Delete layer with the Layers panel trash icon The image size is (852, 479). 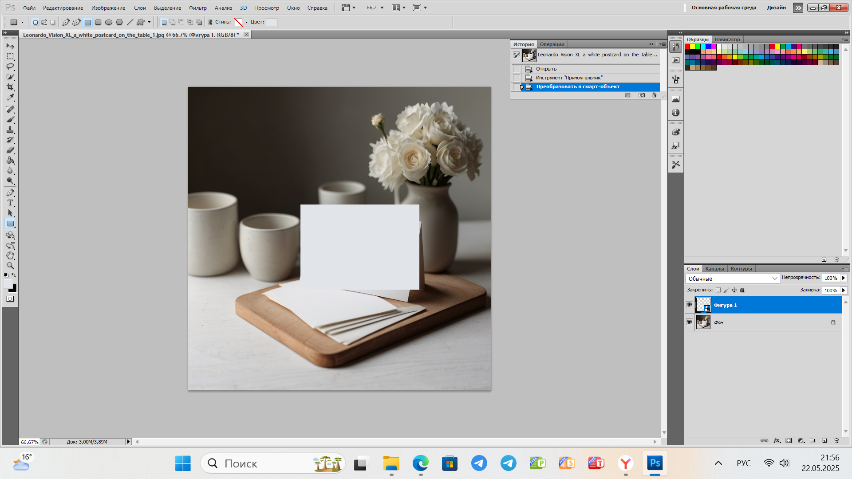coord(836,440)
